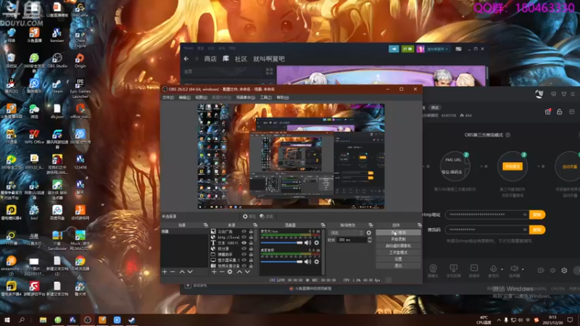Open the settings gear in Douyu bottom bar
Image resolution: width=580 pixels, height=326 pixels.
pos(564,270)
